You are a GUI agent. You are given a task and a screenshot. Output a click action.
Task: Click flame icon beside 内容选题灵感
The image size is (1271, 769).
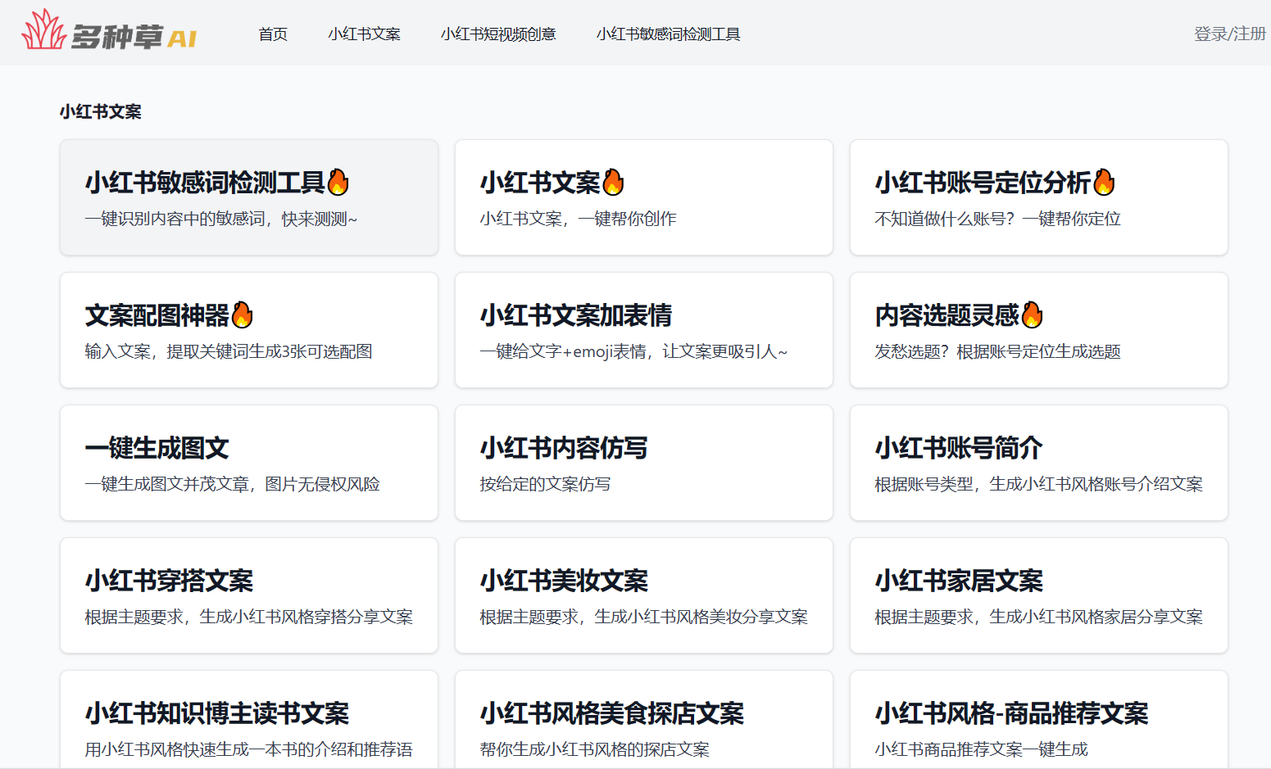[1032, 314]
